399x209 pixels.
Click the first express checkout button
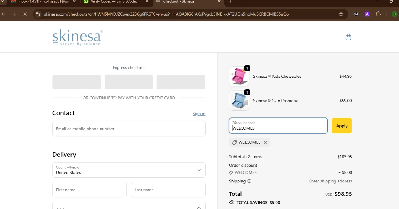coord(77,82)
